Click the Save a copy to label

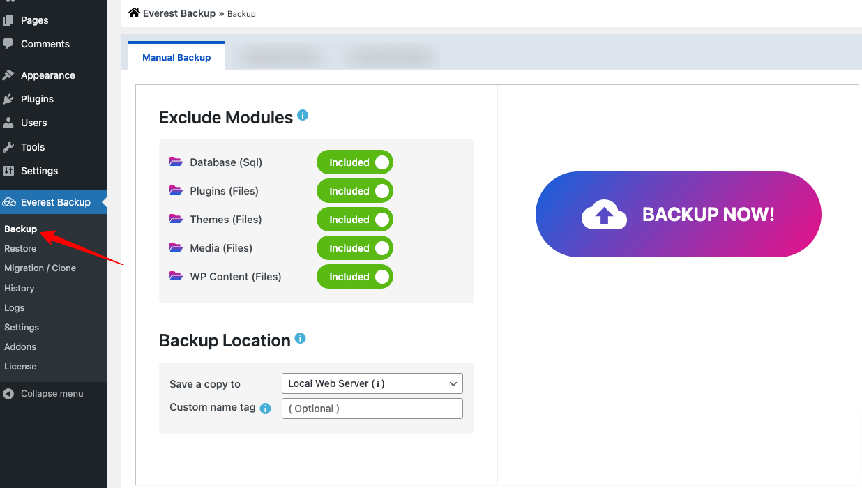click(205, 384)
